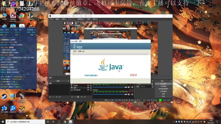Screen dimensions: 221x124
Task: Open the Battle.net style blue circle shortcut
Action: click(13, 109)
